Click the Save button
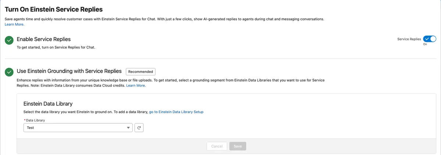The height and width of the screenshot is (155, 441). [238, 146]
